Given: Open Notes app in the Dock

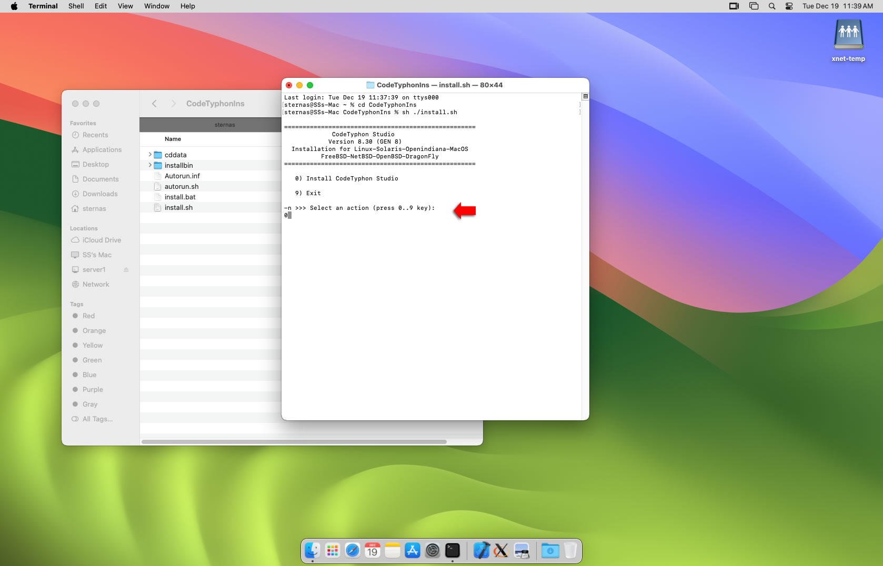Looking at the screenshot, I should 393,550.
